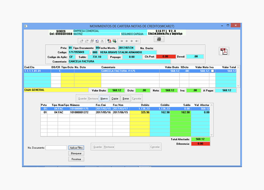
Task: Click the No. Documento input field
Action: [56, 148]
